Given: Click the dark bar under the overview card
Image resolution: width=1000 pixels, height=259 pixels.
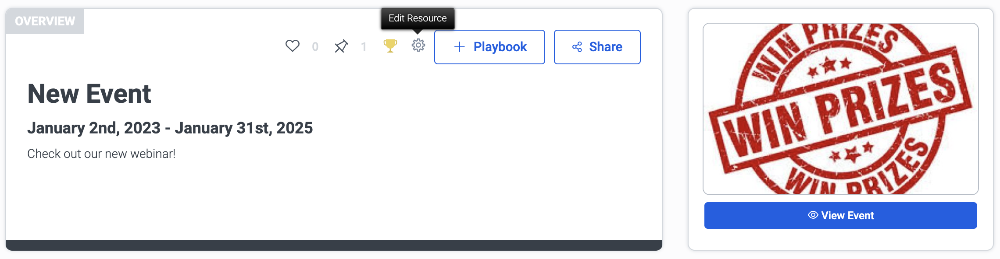Looking at the screenshot, I should click(334, 245).
